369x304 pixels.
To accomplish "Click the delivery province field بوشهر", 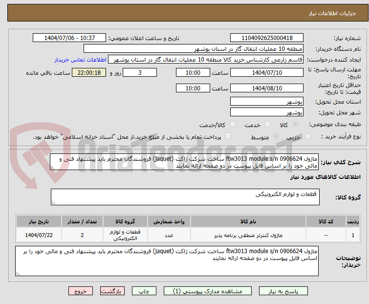I will coord(267,101).
